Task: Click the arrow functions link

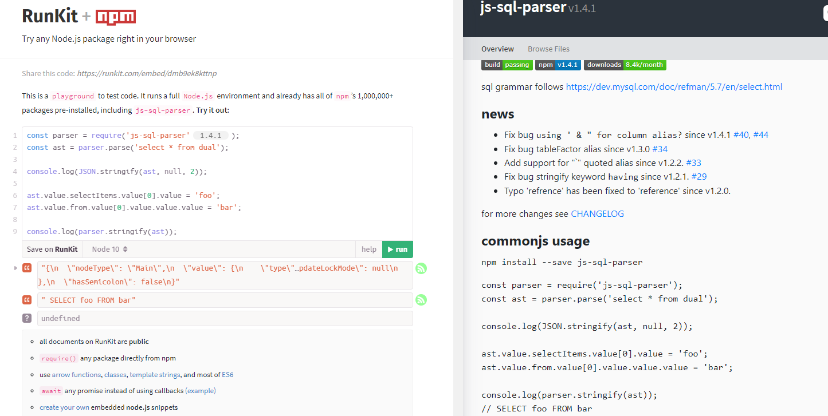Action: [x=76, y=375]
